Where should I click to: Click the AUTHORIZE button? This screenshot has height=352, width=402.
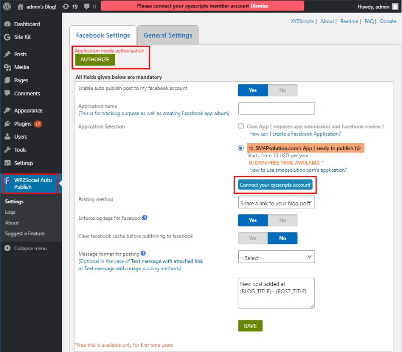[x=95, y=59]
